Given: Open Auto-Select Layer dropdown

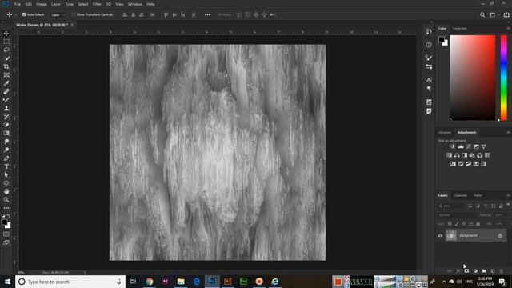Looking at the screenshot, I should [58, 14].
